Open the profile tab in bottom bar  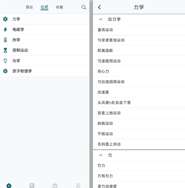point(78,185)
